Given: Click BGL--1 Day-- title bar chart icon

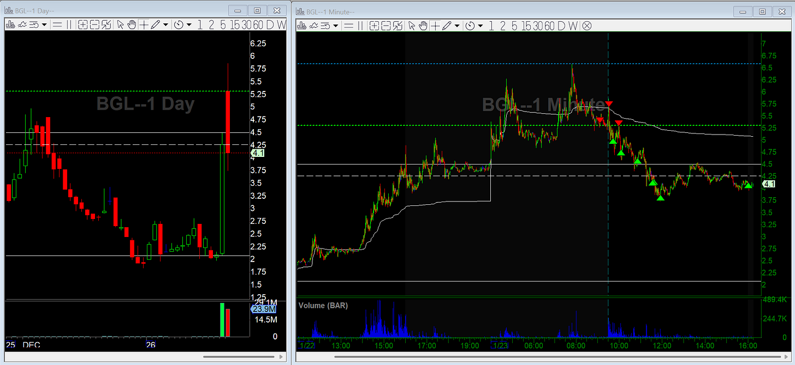Looking at the screenshot, I should (x=9, y=10).
